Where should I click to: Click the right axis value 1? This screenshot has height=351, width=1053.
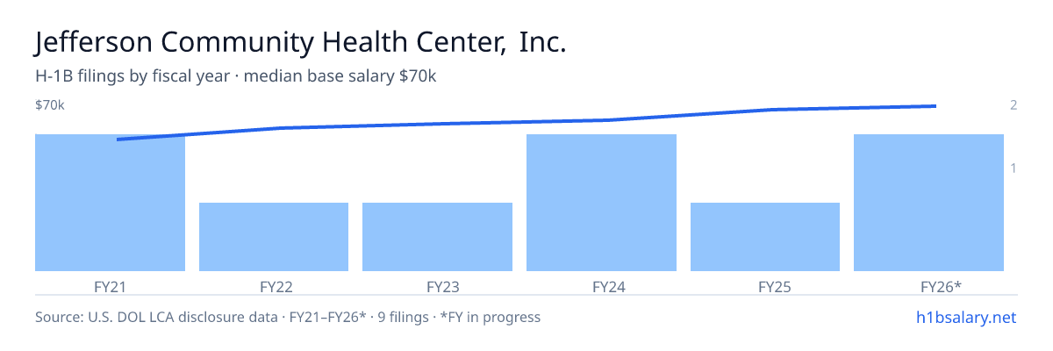click(1014, 168)
